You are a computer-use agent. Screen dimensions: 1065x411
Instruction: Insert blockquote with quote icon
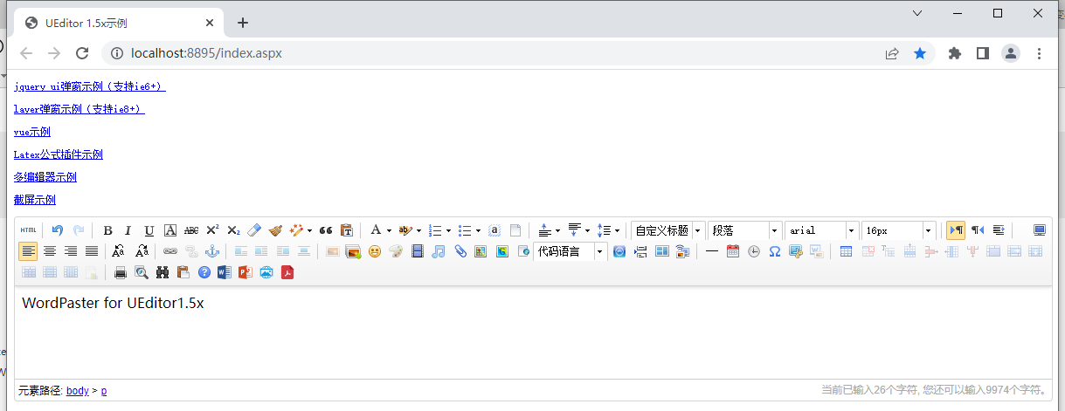point(326,230)
